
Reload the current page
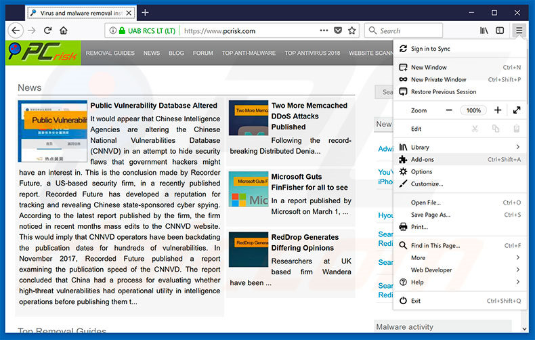tap(47, 30)
